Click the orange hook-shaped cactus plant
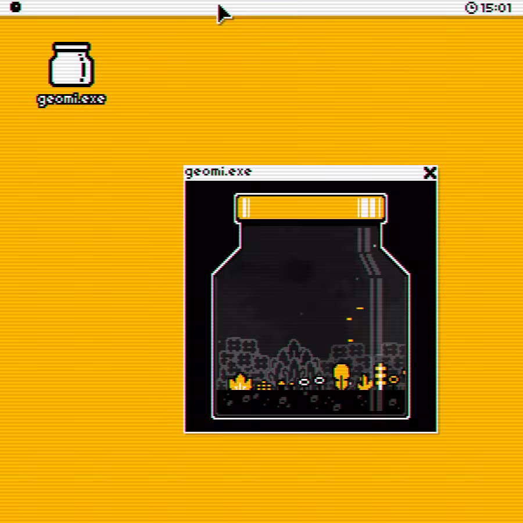Image resolution: width=523 pixels, height=523 pixels. 364,382
